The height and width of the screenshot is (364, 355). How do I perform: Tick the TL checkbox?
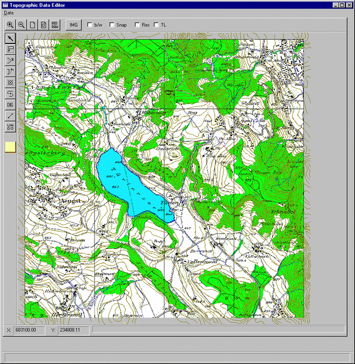point(157,25)
